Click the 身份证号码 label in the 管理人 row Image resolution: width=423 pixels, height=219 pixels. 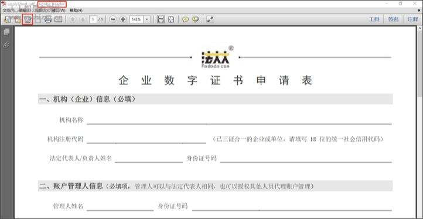point(173,207)
